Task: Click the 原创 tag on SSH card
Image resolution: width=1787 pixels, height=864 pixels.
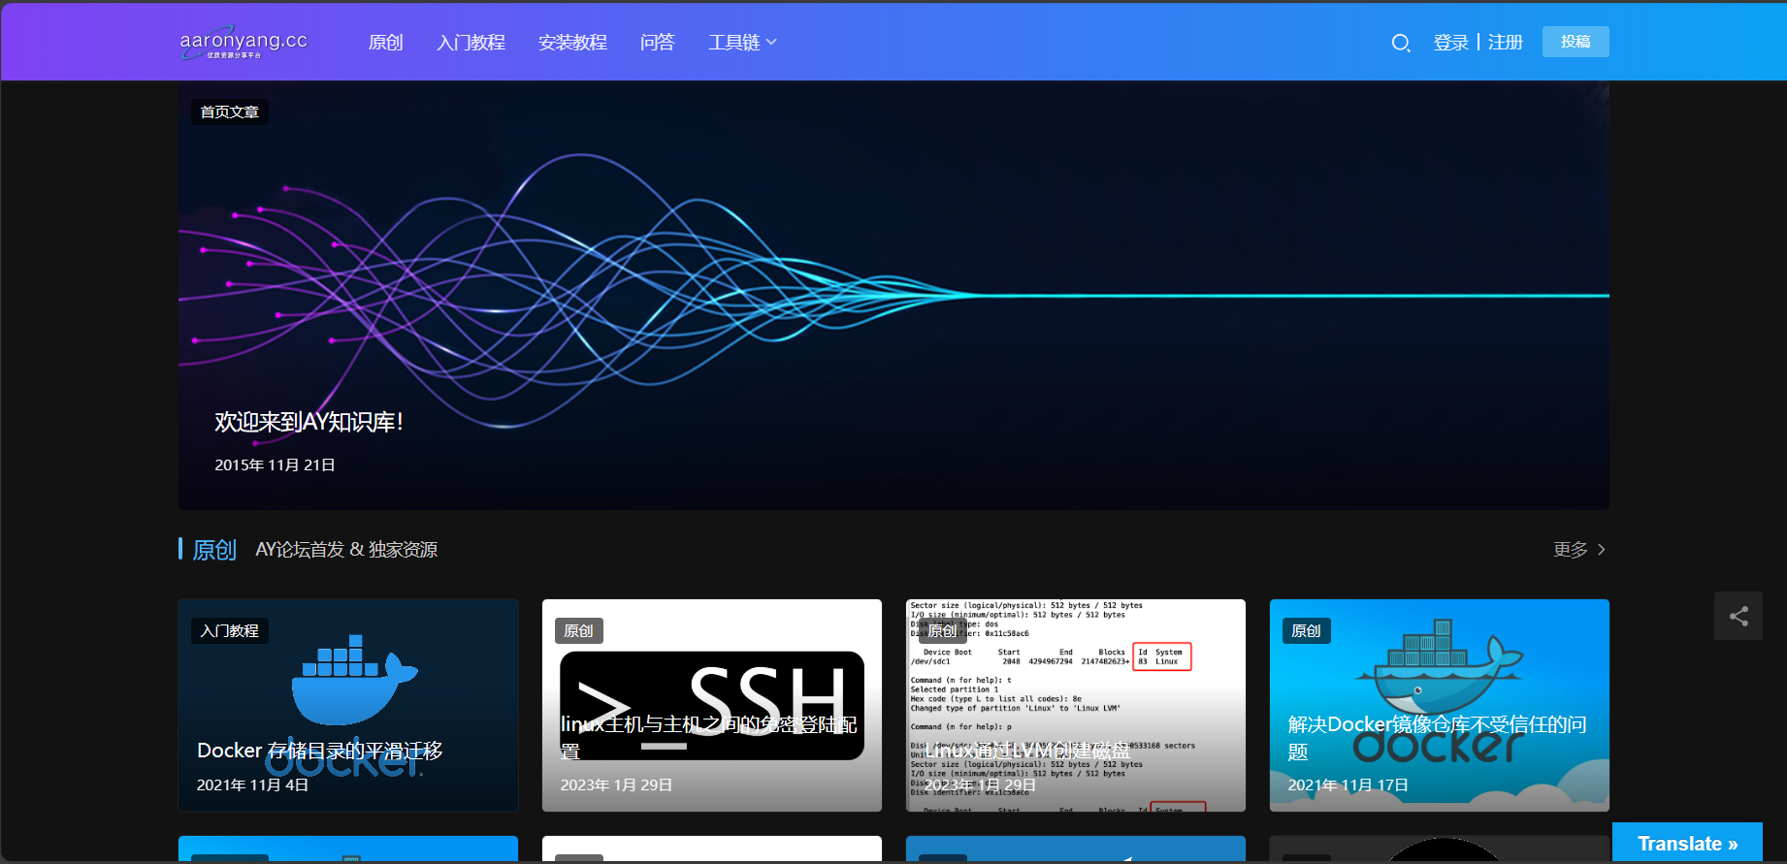Action: [579, 631]
